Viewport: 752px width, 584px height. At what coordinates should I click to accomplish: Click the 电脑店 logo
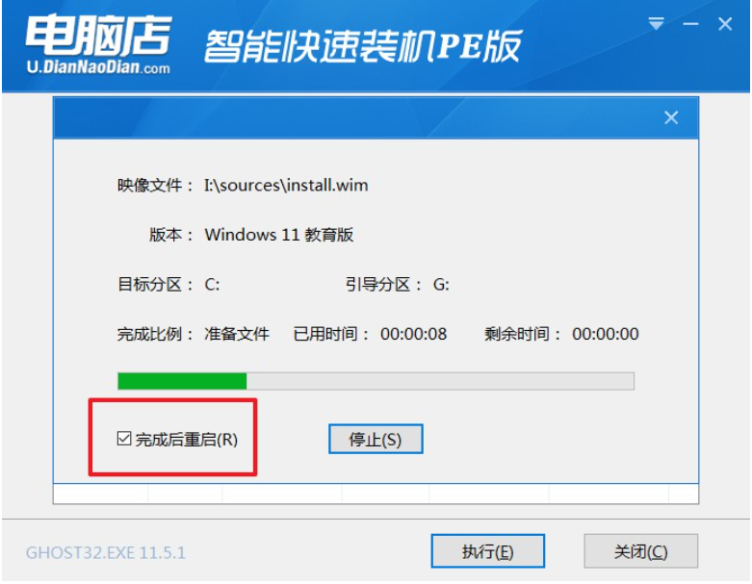click(x=98, y=35)
